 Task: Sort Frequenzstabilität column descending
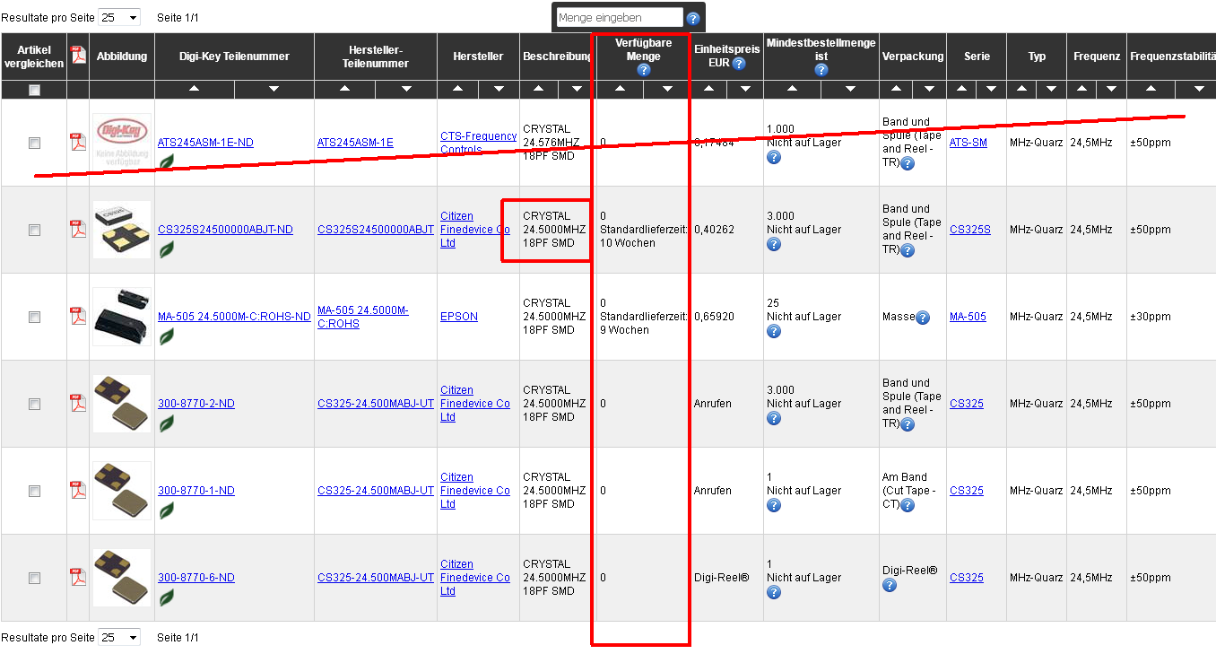(x=1200, y=90)
